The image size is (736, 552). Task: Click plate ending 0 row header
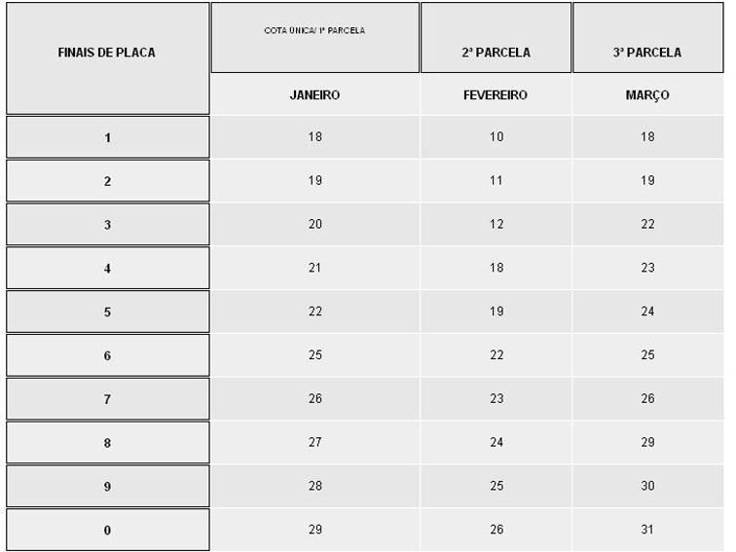point(107,530)
